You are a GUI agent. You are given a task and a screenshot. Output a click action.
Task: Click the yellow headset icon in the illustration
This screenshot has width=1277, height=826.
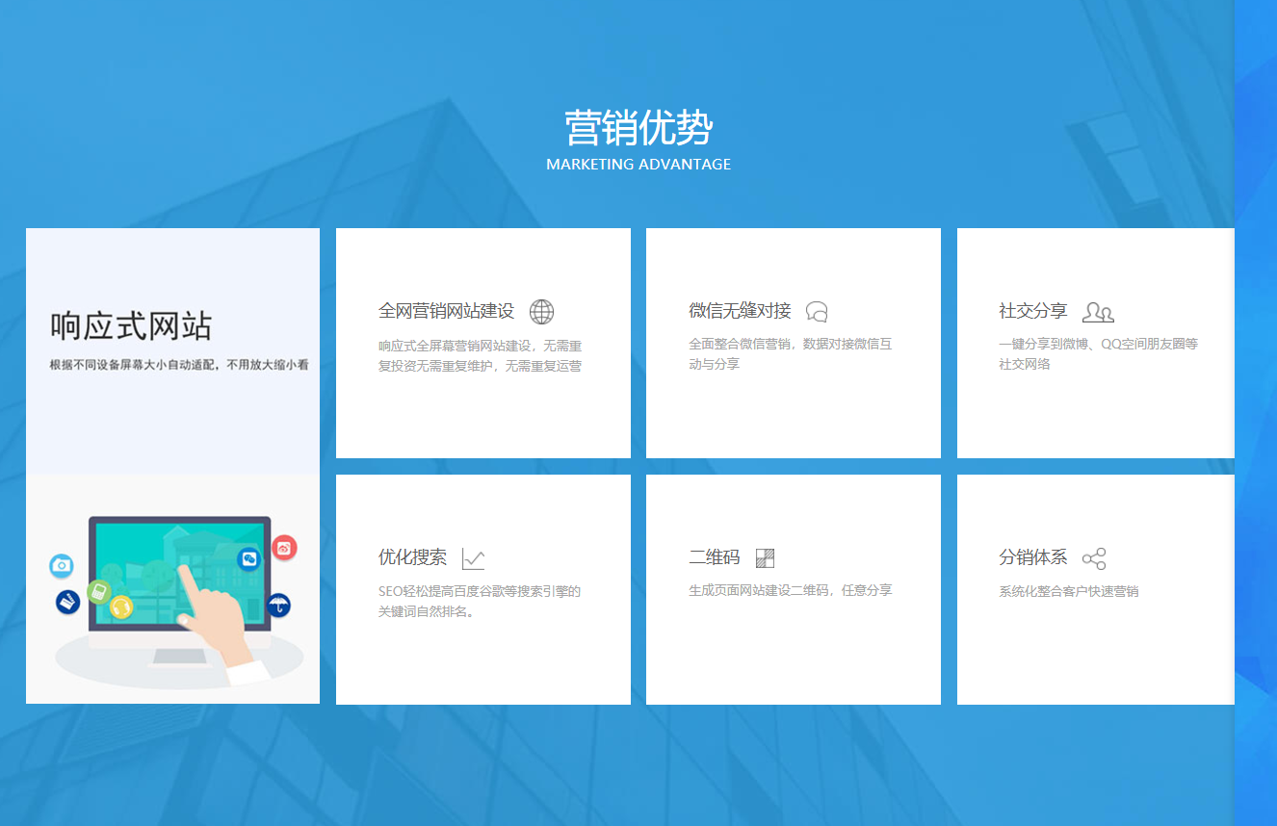click(121, 607)
